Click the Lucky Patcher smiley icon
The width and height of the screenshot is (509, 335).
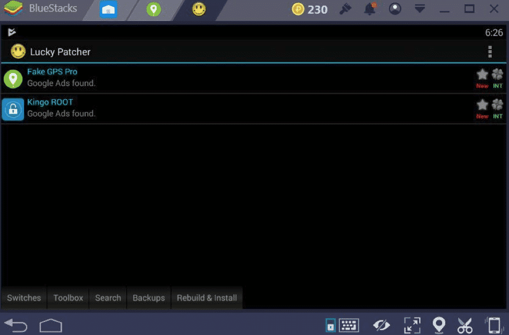(x=17, y=52)
